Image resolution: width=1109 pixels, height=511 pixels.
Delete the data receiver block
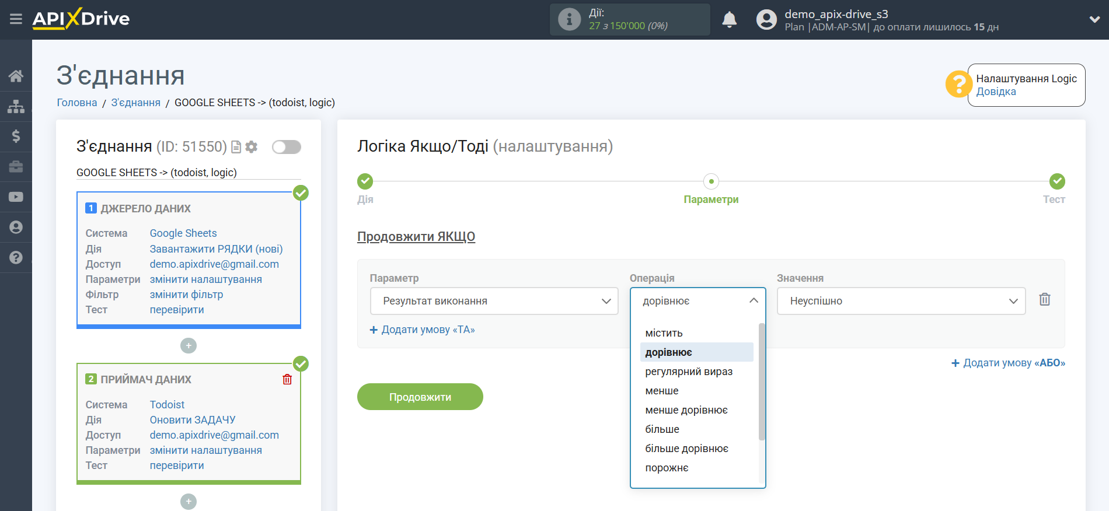tap(287, 380)
